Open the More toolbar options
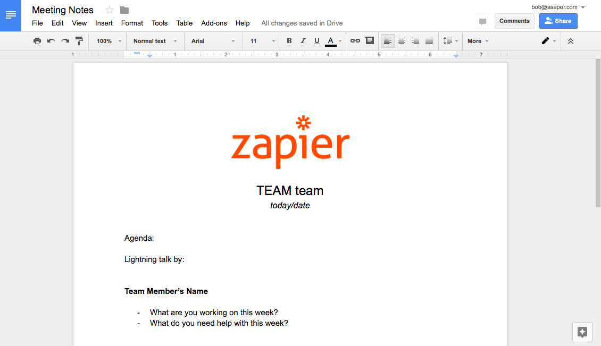601x346 pixels. 478,41
